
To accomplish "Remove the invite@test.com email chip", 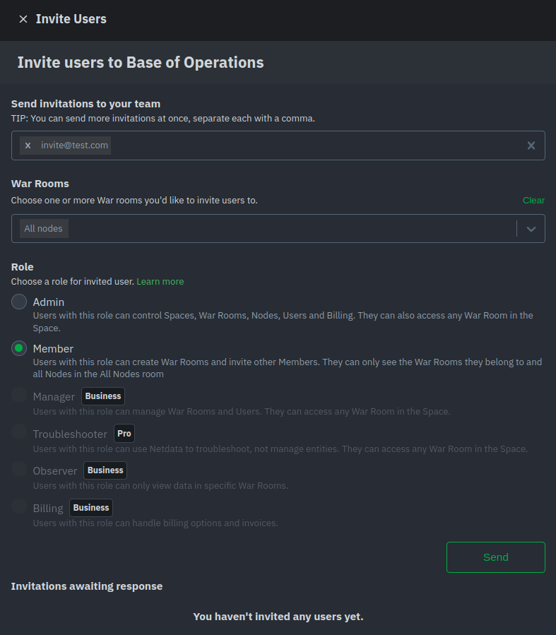I will [x=28, y=146].
